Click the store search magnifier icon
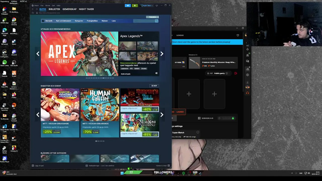This screenshot has height=181, width=322. (x=156, y=21)
